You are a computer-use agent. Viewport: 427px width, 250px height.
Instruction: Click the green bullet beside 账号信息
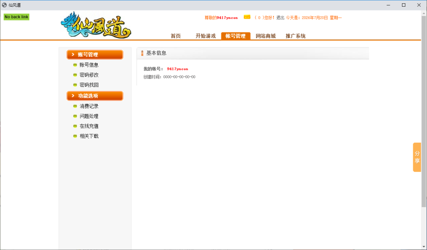point(75,65)
